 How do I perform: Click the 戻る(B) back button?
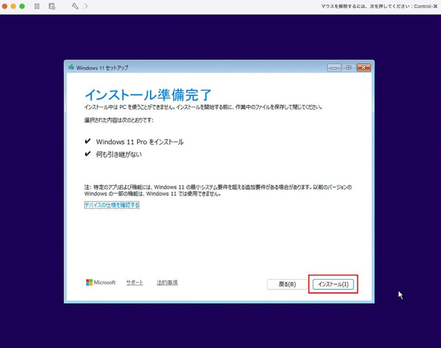click(287, 284)
